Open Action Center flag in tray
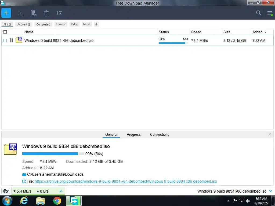This screenshot has height=206, width=275. pyautogui.click(x=235, y=201)
